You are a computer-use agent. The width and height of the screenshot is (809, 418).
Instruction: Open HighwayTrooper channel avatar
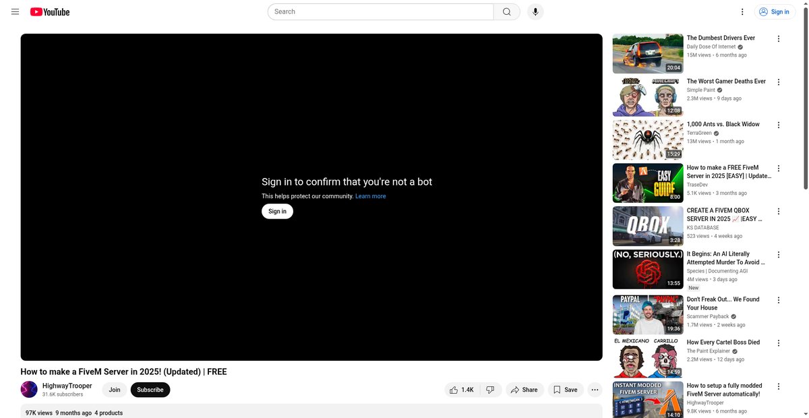[x=29, y=390]
